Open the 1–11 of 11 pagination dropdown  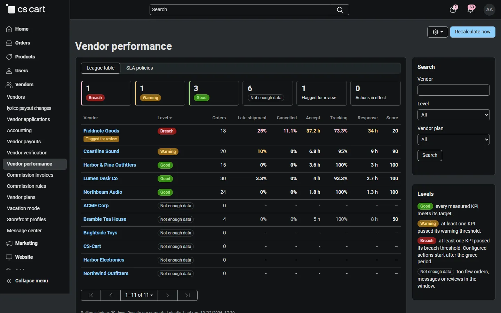click(x=139, y=295)
